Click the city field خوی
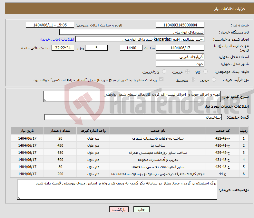 [x=180, y=64]
